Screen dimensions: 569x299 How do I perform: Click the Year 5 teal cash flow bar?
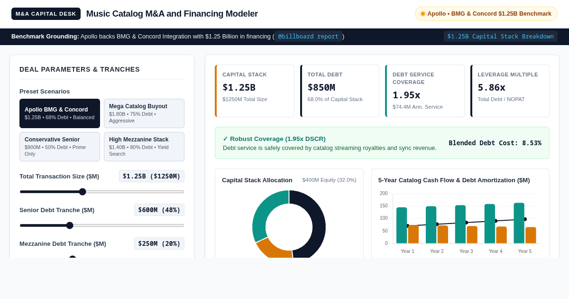pyautogui.click(x=519, y=223)
